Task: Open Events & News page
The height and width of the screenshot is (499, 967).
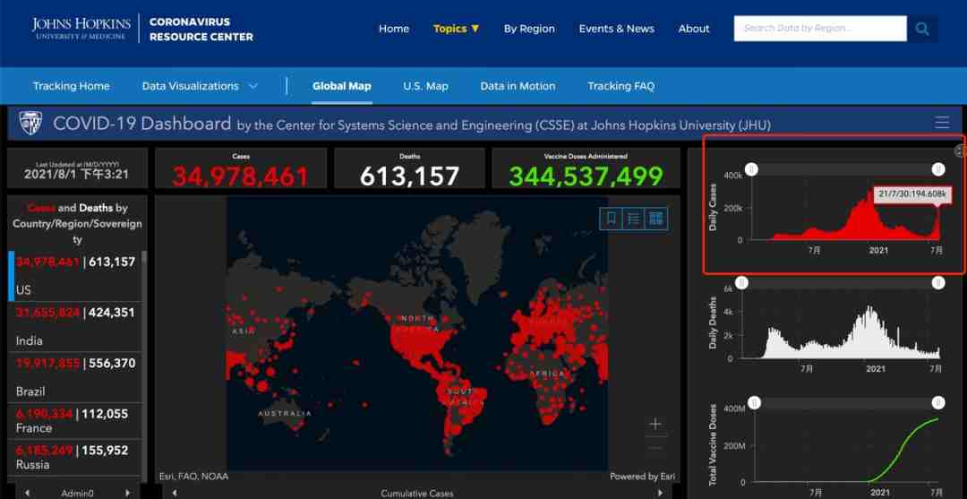Action: pyautogui.click(x=617, y=29)
